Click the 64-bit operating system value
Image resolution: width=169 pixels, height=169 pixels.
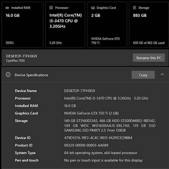(x=101, y=153)
